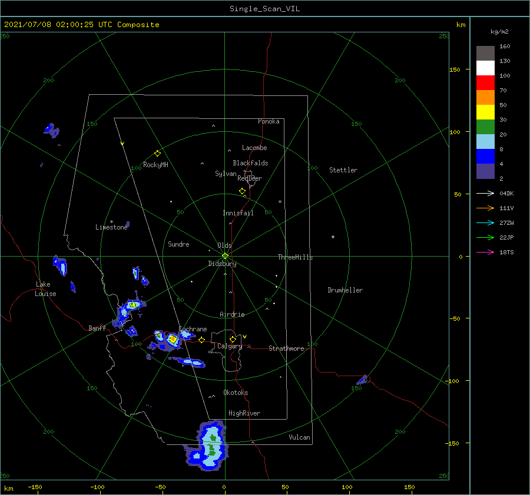
Task: Click the purple 4 kg/m2 legend swatch
Action: tap(485, 171)
